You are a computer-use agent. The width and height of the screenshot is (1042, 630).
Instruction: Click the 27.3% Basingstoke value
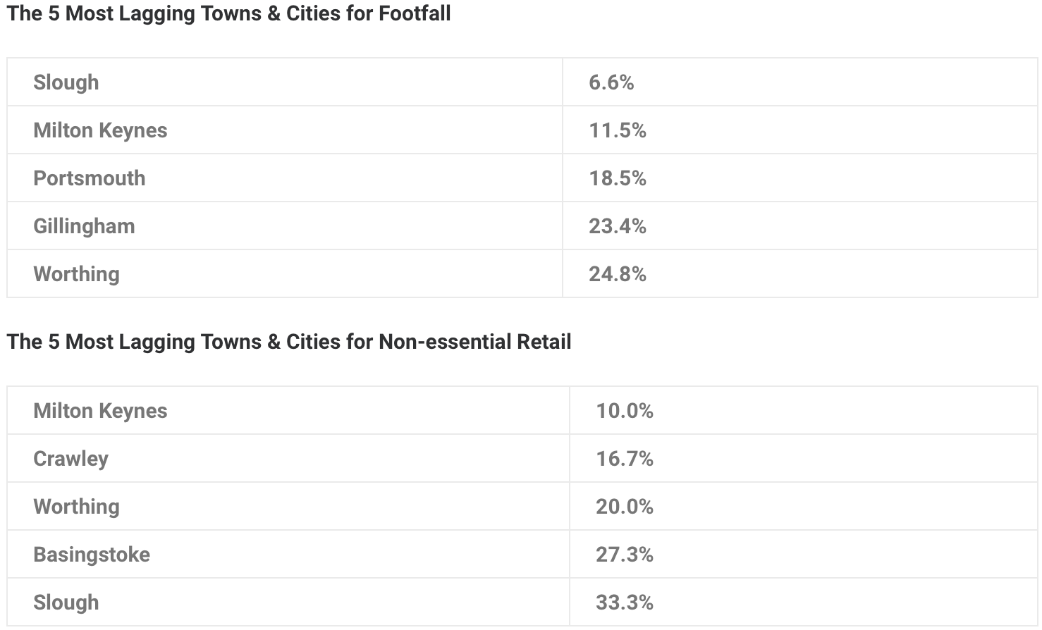[625, 555]
